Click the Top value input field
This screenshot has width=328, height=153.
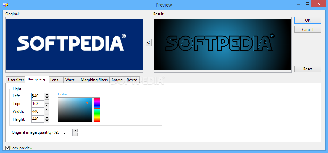[x=38, y=104]
